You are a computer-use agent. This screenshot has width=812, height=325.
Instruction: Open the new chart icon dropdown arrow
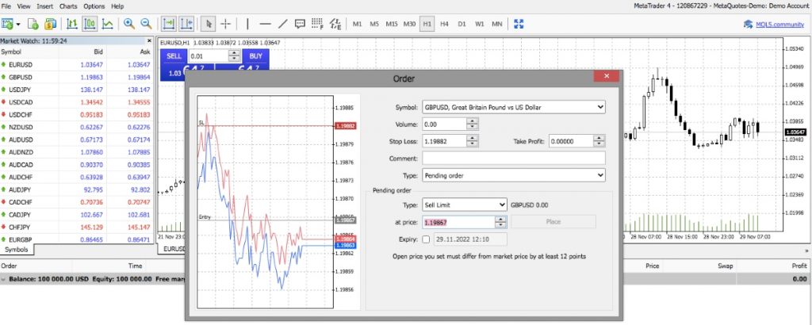coord(18,25)
